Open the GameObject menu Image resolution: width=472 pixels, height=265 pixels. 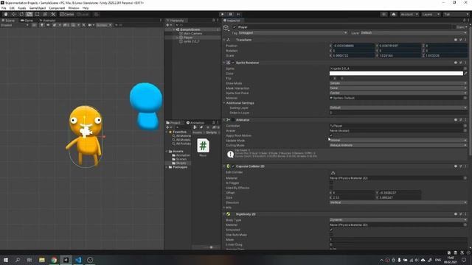38,8
